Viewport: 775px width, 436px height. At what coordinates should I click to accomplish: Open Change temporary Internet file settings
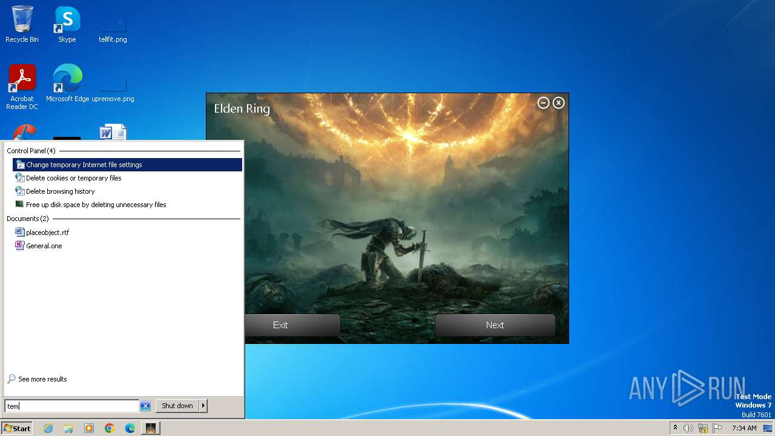pyautogui.click(x=127, y=165)
